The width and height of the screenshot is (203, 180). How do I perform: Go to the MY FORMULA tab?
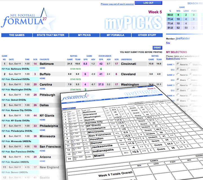[116, 35]
